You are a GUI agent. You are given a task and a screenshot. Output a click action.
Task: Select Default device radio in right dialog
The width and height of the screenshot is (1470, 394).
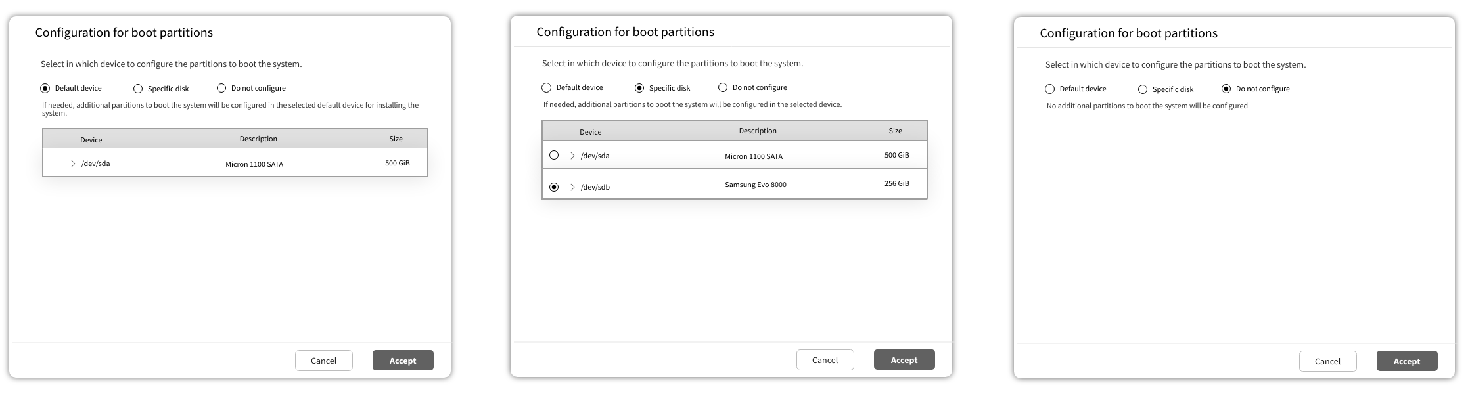click(1050, 89)
